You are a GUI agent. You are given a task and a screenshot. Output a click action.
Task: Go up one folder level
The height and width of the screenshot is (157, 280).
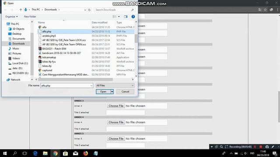coord(21,10)
